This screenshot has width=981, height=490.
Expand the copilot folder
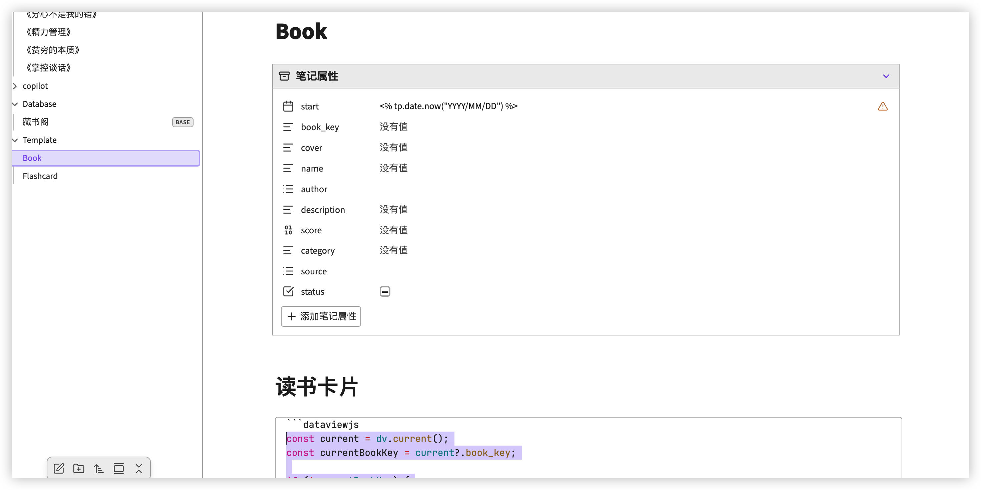click(15, 86)
